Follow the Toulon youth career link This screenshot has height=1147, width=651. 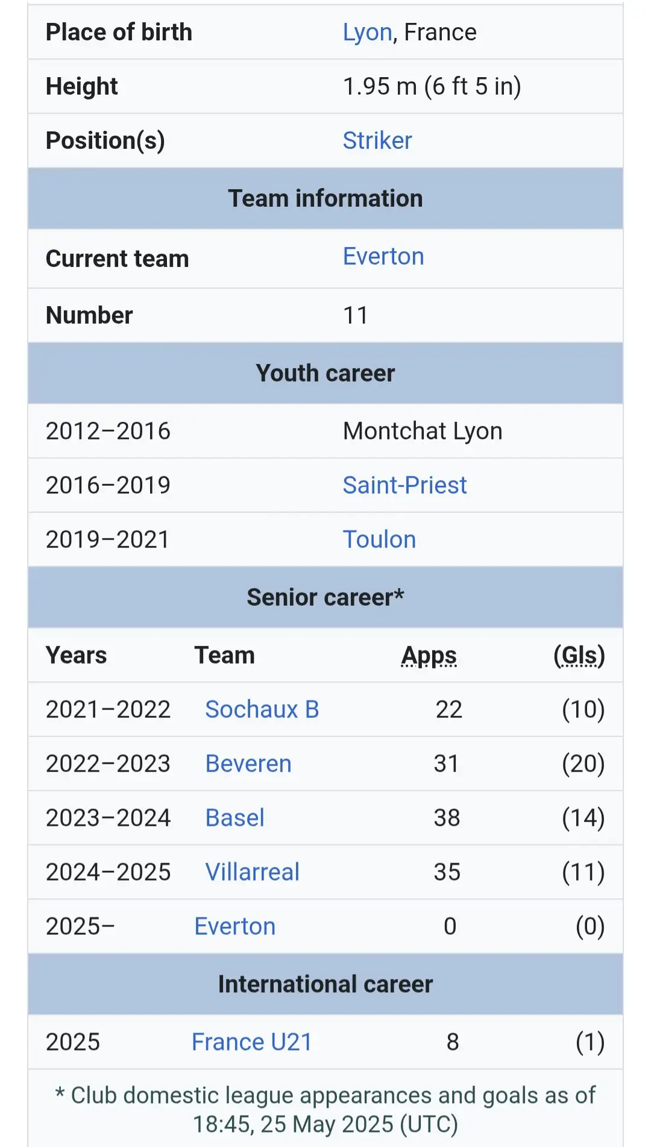tap(379, 540)
